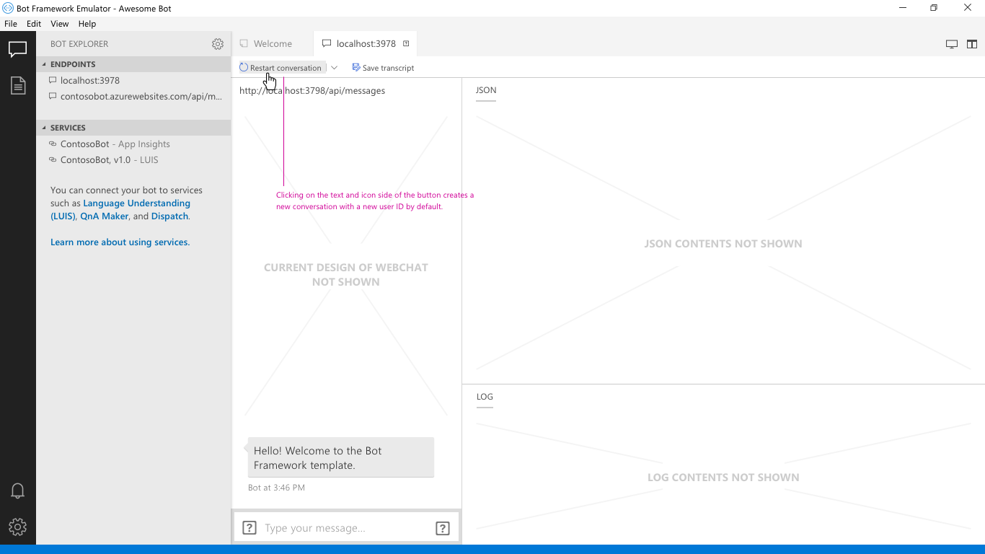
Task: Click the left question icon in message box
Action: tap(249, 528)
